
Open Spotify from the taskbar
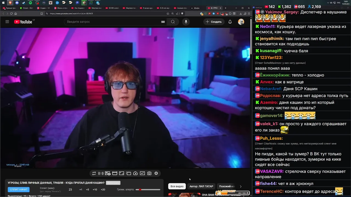30,3
